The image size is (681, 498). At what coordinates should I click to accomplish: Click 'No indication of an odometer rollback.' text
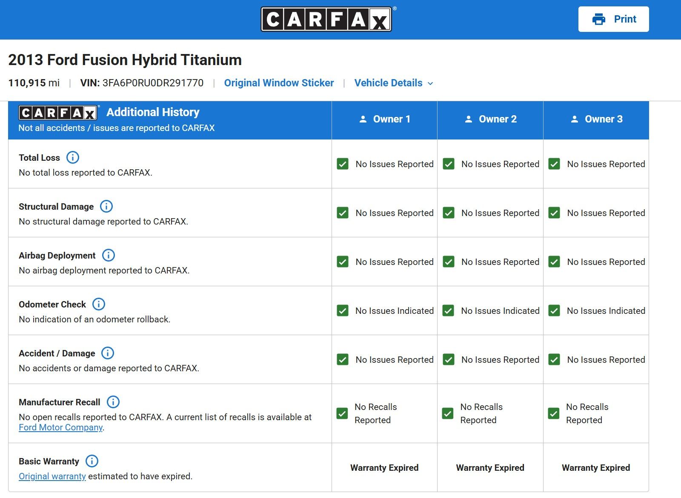tap(94, 319)
